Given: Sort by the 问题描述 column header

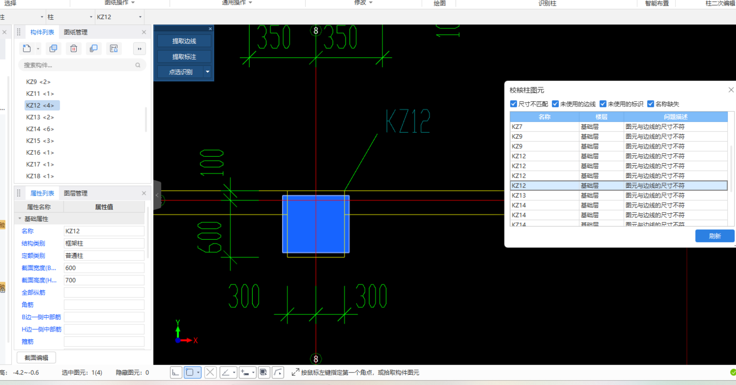Looking at the screenshot, I should pos(675,117).
